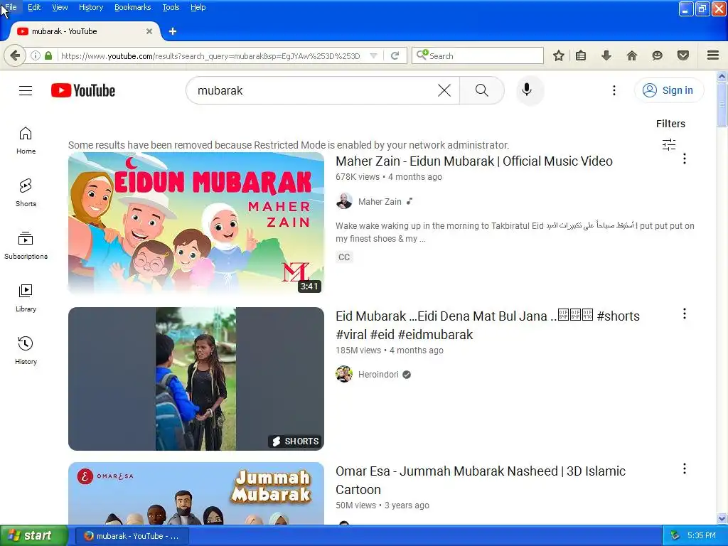Open options for Omar Esa video

click(x=685, y=469)
